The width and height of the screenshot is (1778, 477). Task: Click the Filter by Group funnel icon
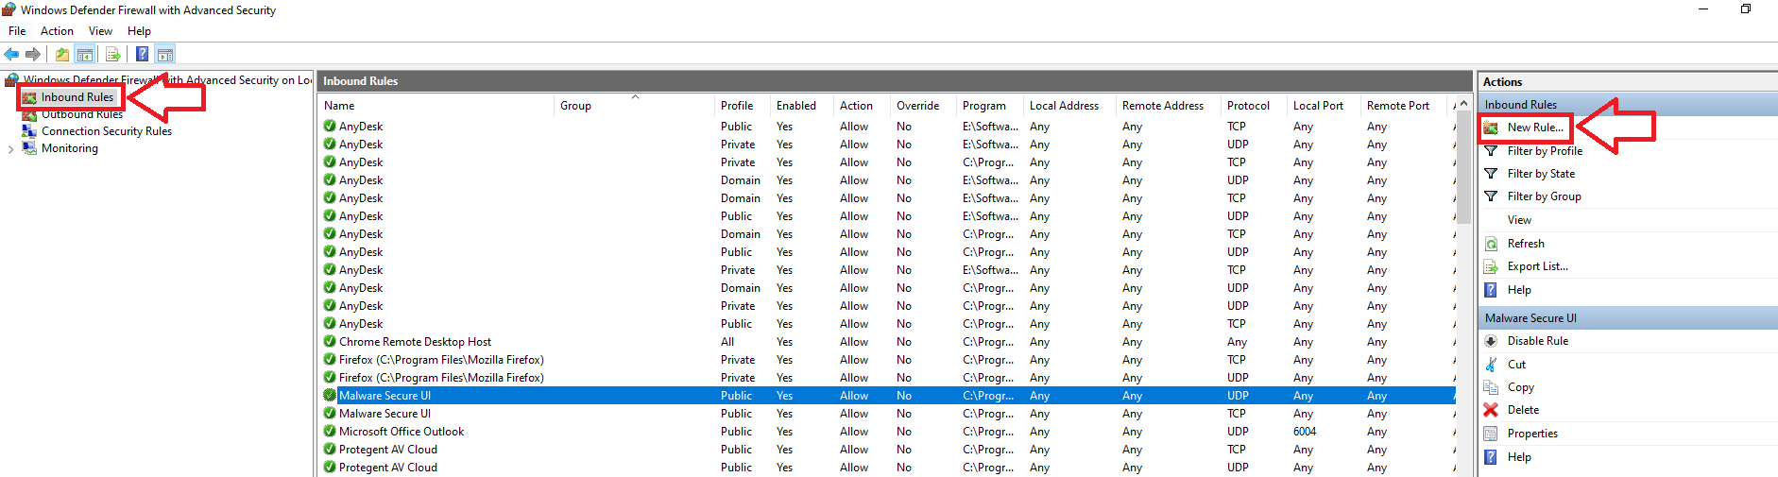tap(1491, 196)
